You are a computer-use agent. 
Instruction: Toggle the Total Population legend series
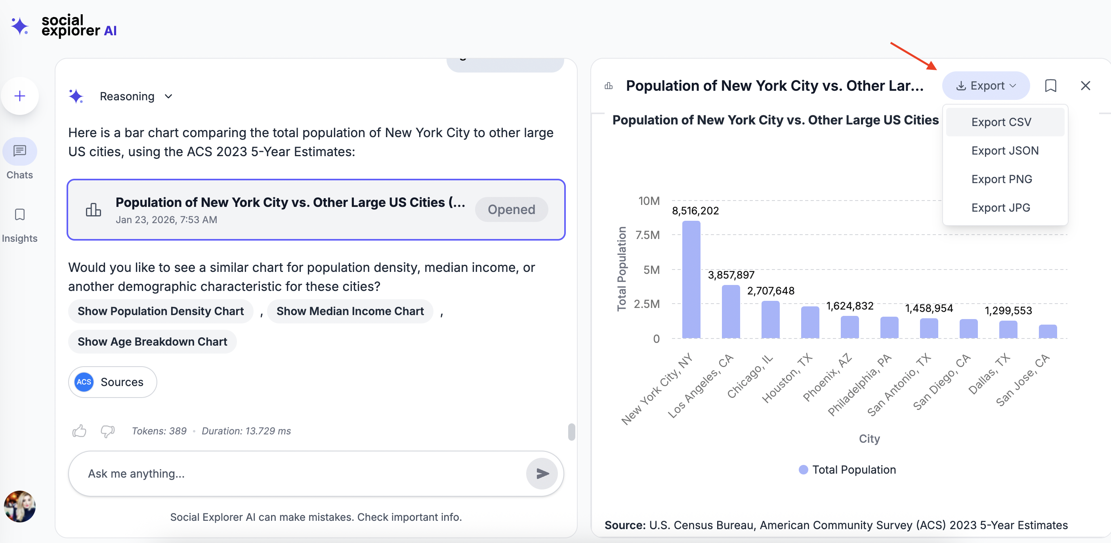coord(847,470)
